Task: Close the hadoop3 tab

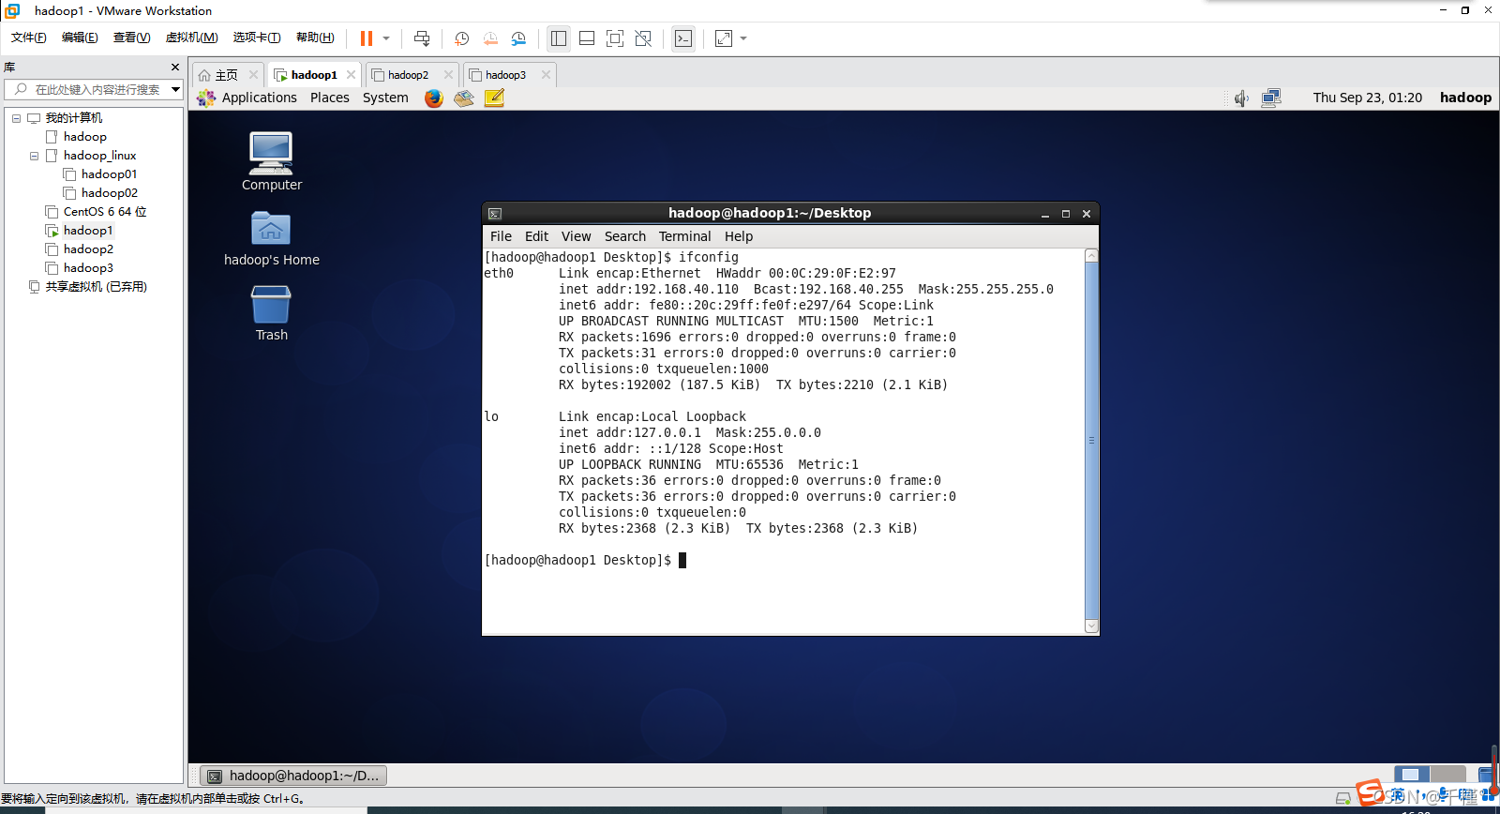Action: [546, 75]
